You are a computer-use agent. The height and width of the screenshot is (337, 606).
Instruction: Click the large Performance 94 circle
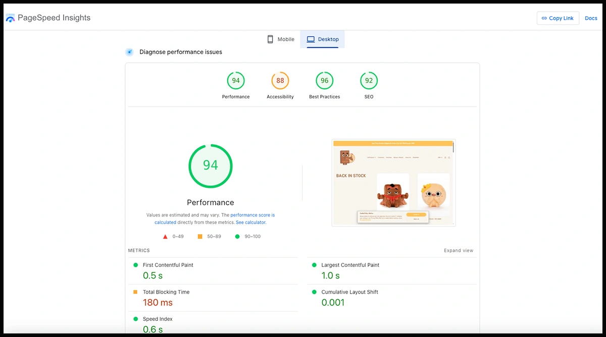pyautogui.click(x=211, y=165)
